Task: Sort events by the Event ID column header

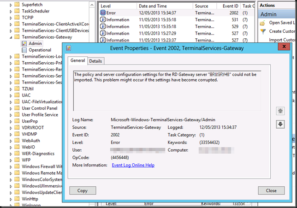Action: [229, 6]
